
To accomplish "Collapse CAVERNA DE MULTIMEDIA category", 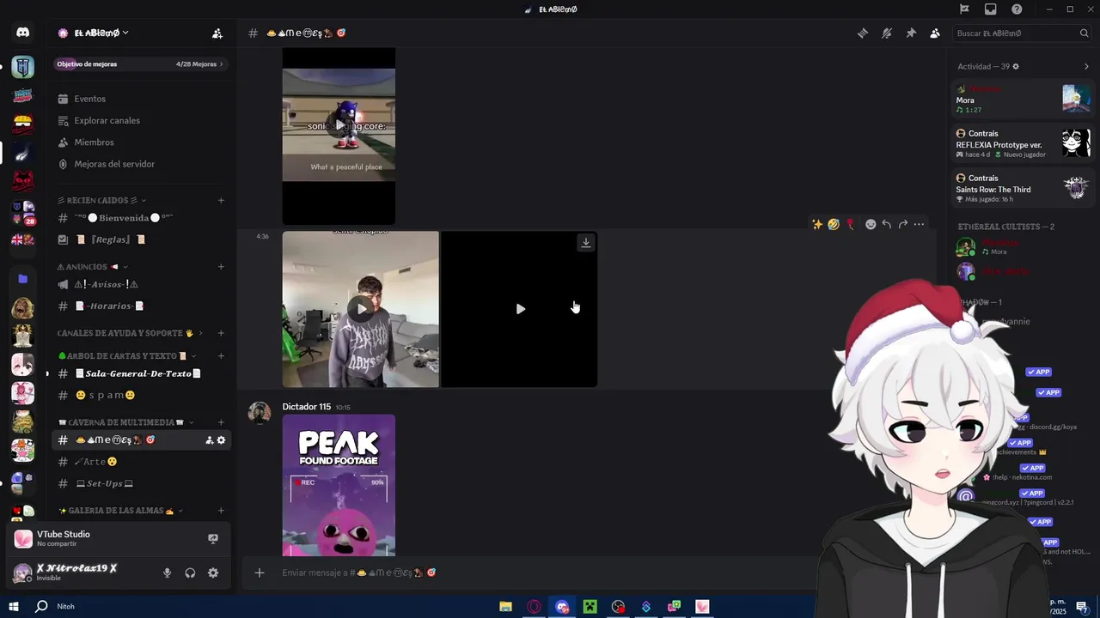I will pyautogui.click(x=125, y=422).
